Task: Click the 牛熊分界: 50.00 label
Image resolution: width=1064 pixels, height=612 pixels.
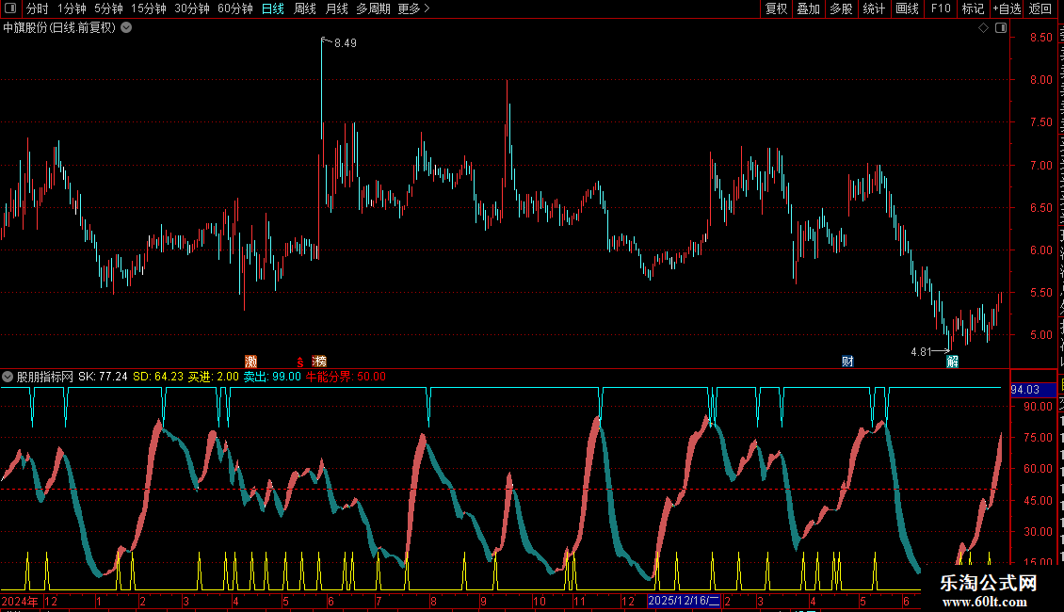Action: pyautogui.click(x=347, y=377)
